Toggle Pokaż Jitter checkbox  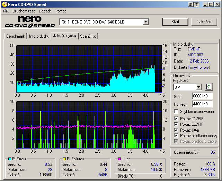pyautogui.click(x=176, y=130)
